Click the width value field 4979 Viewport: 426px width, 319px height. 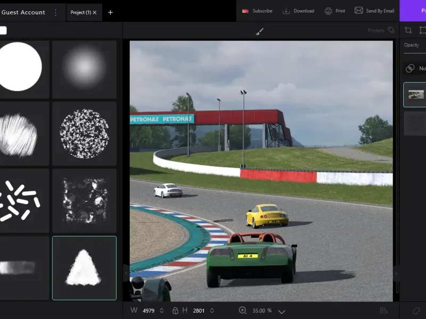coord(149,310)
